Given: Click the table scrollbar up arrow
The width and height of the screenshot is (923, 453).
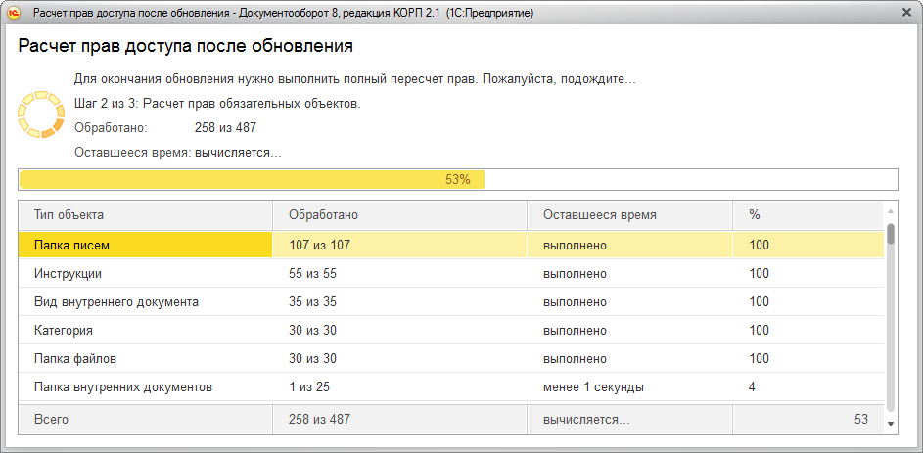Looking at the screenshot, I should [x=891, y=209].
